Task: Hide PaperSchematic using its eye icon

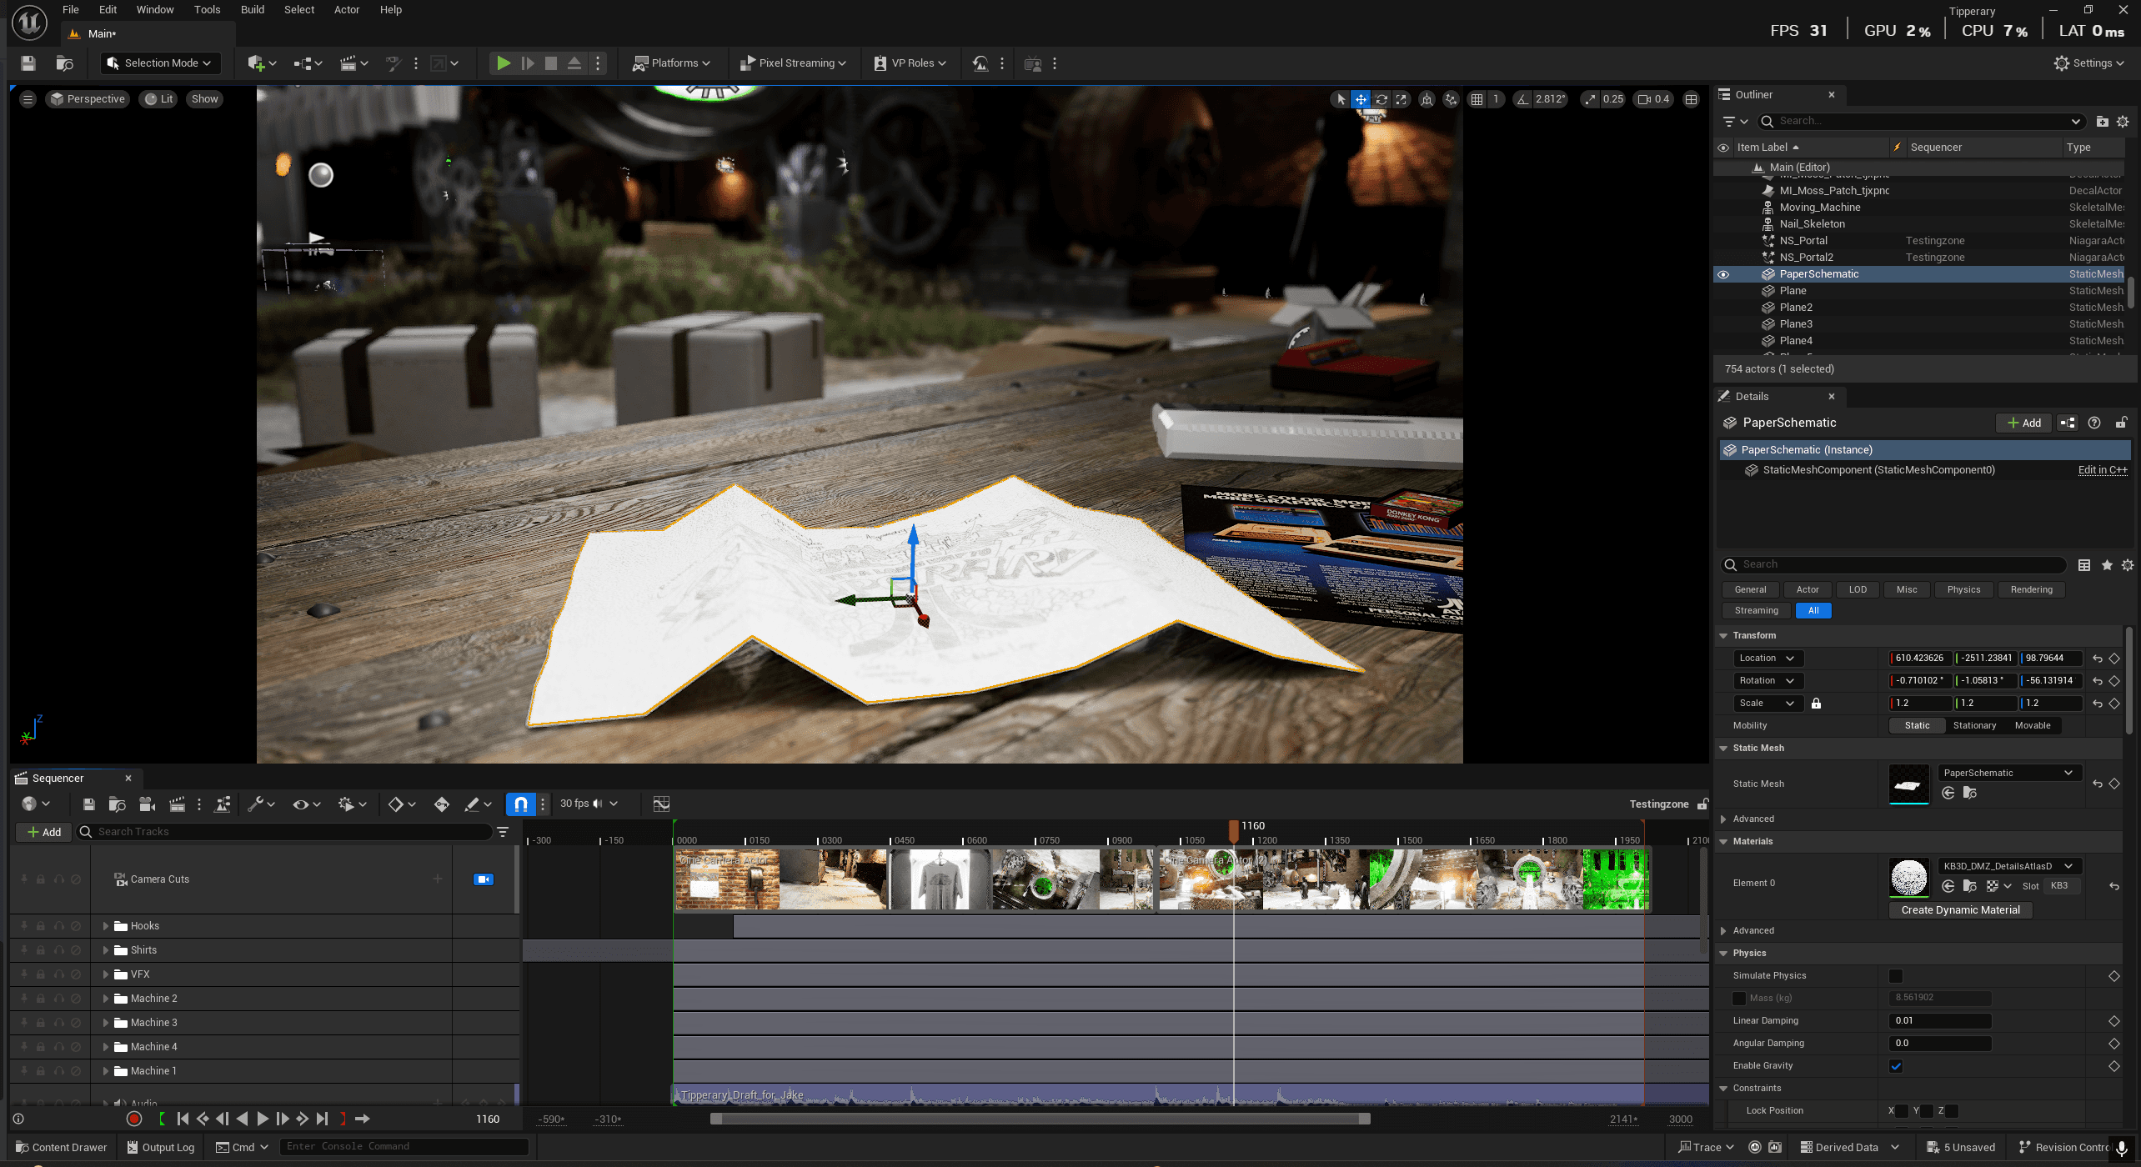Action: (1723, 274)
